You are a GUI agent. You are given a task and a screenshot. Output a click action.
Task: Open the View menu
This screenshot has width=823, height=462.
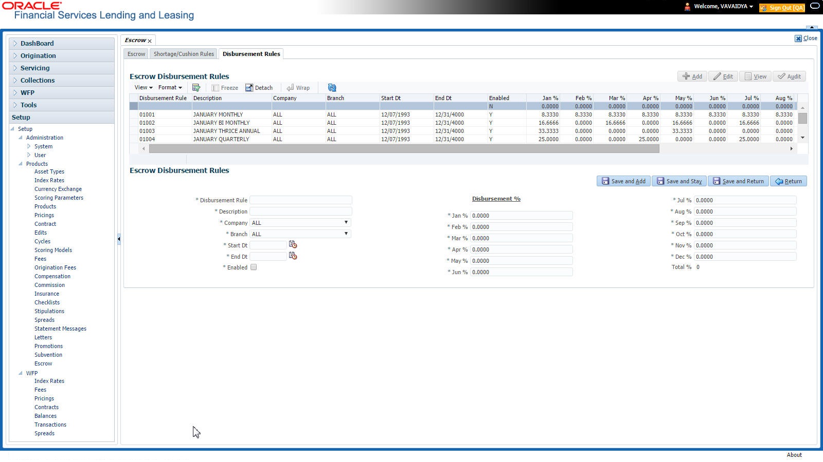pos(144,88)
